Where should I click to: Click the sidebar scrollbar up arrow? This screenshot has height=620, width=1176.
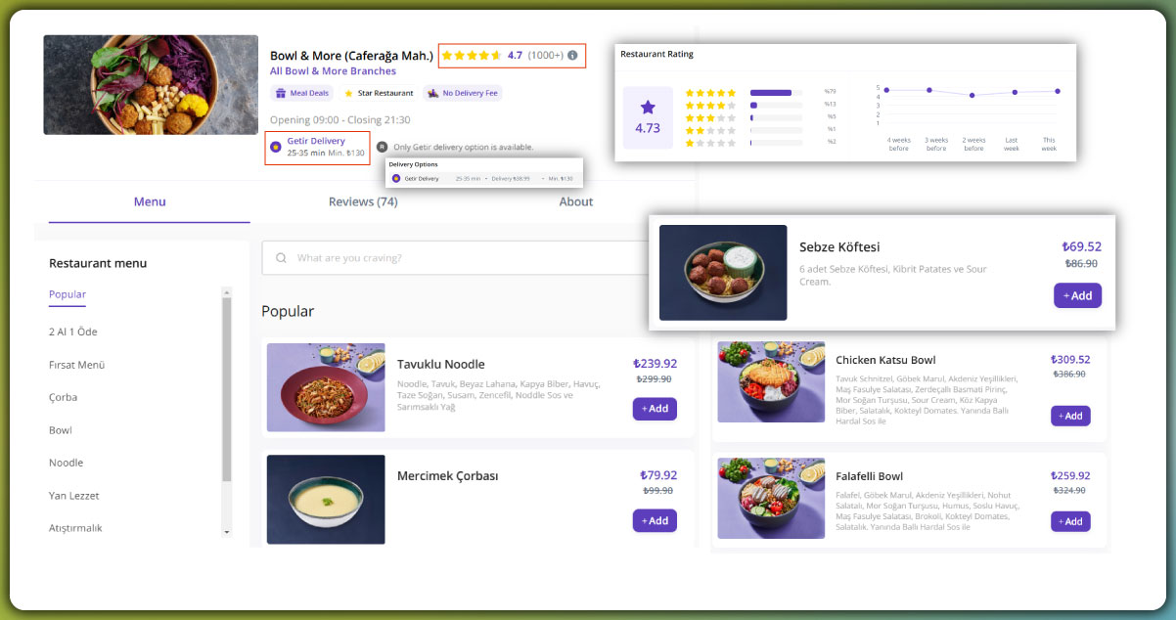pos(227,291)
